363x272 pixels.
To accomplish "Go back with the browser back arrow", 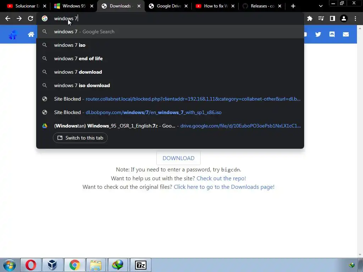I will (x=8, y=18).
